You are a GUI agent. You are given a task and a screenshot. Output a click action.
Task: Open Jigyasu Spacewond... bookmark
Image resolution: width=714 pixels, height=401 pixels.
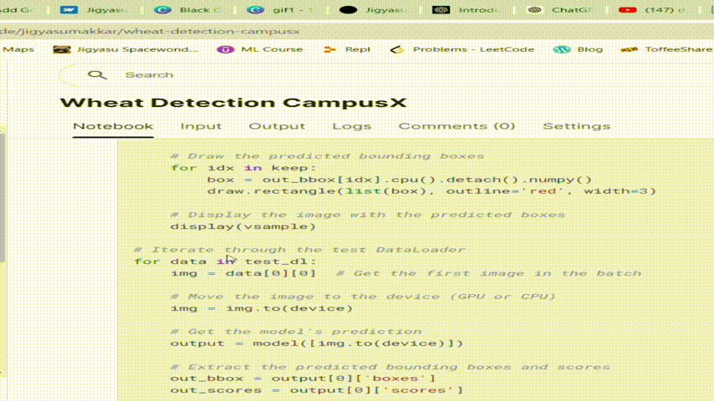(125, 49)
